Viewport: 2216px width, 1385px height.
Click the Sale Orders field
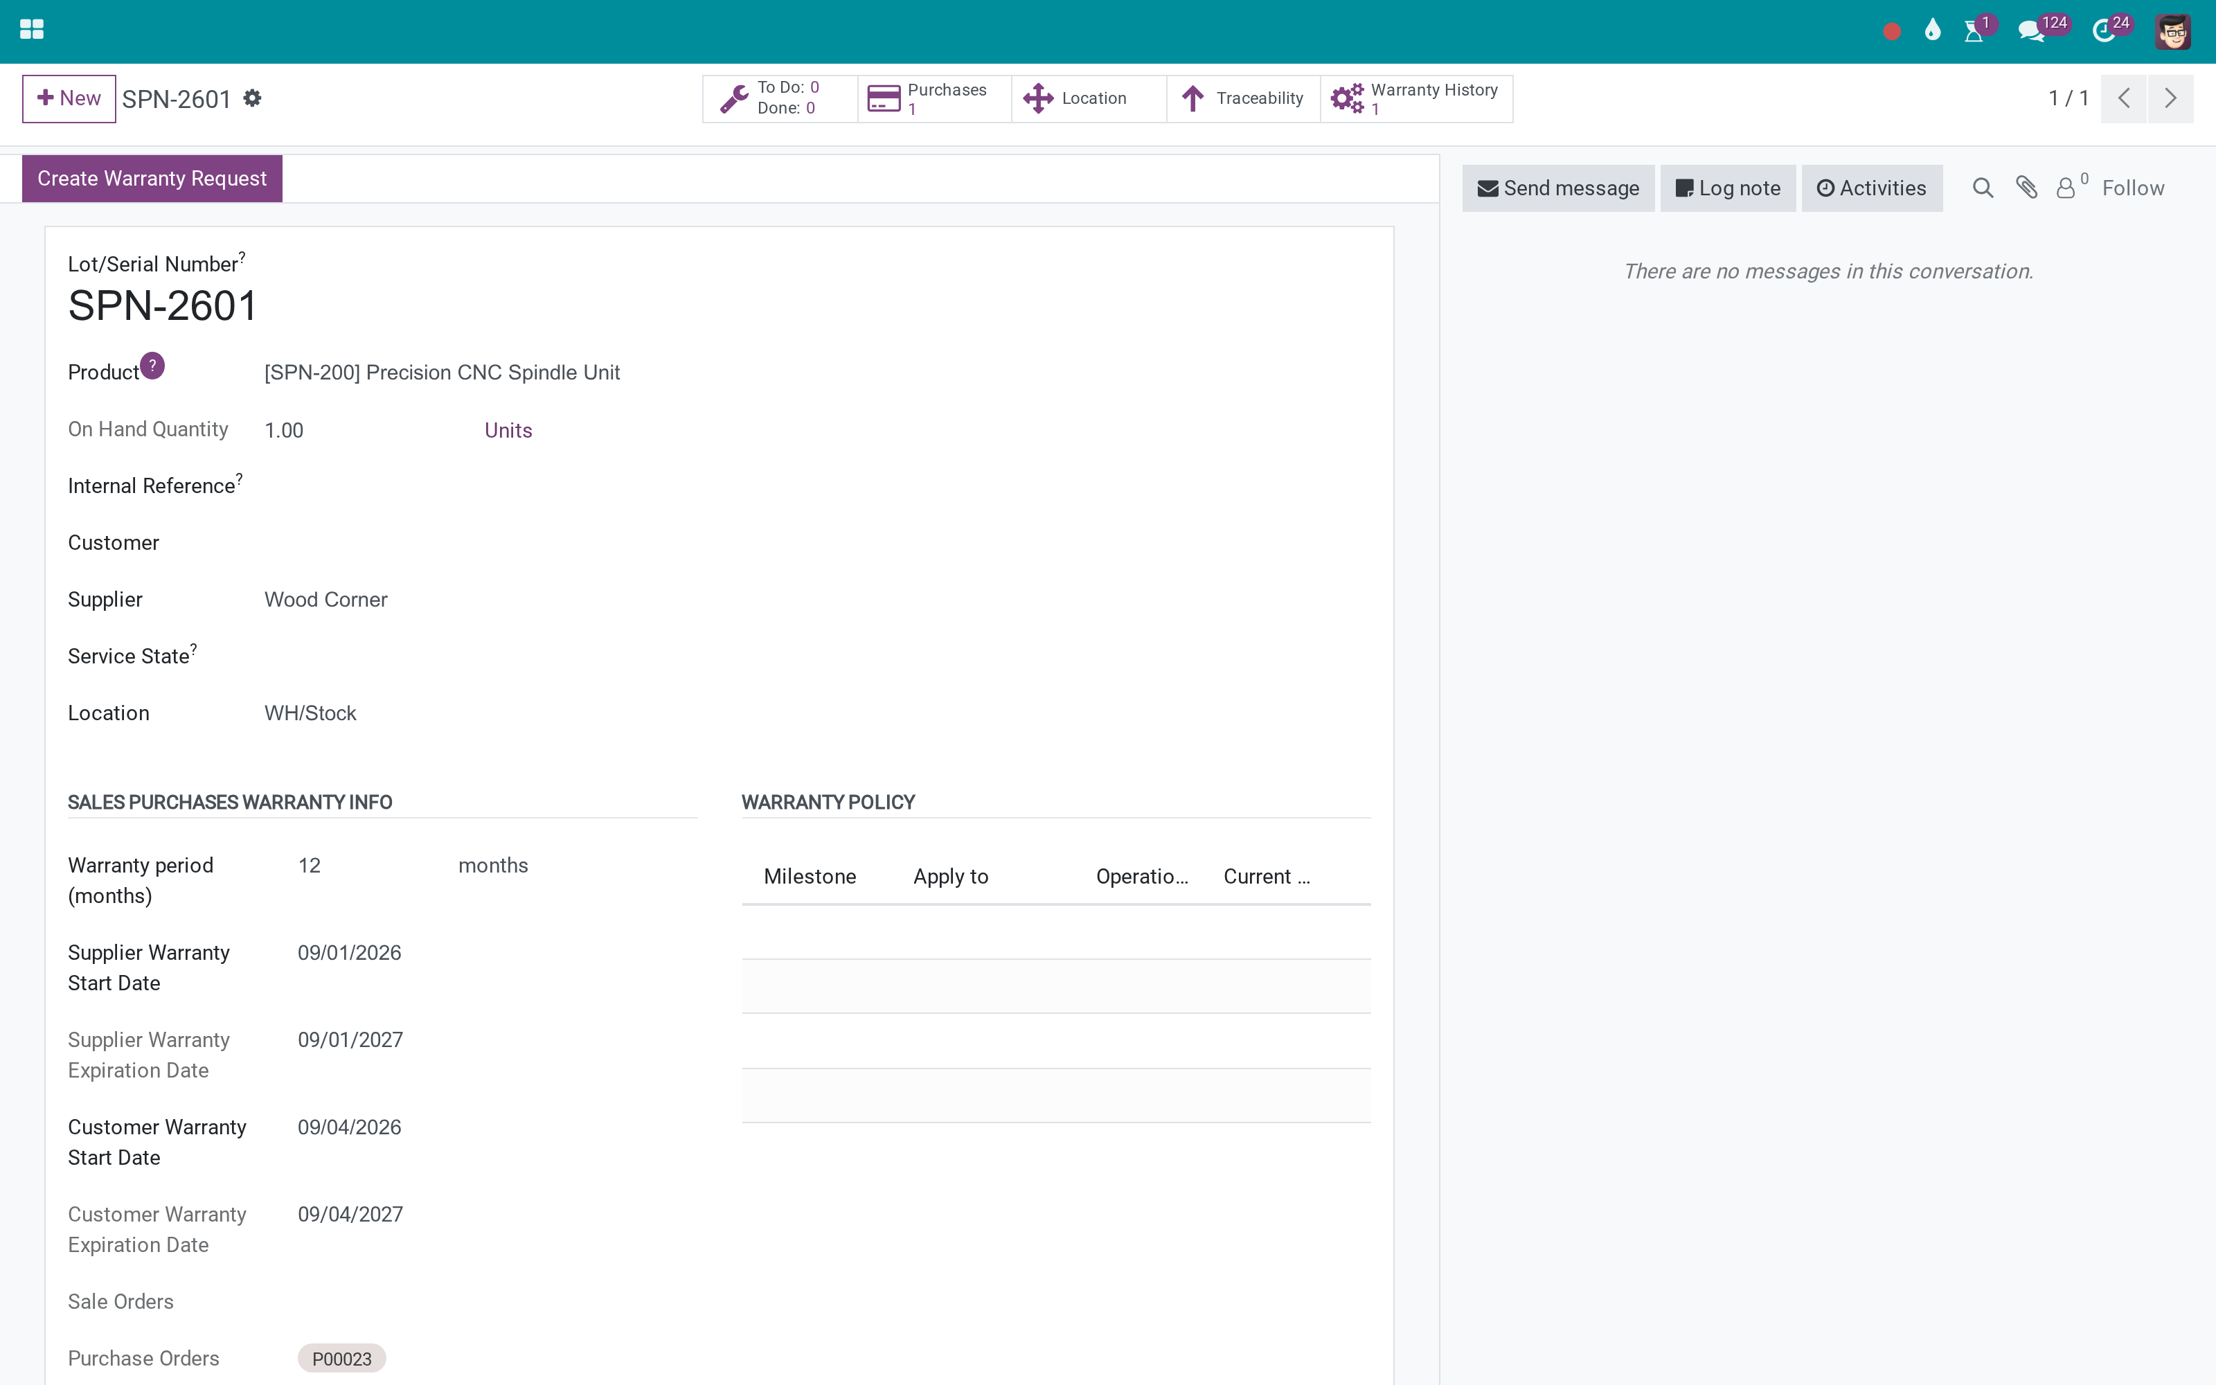pos(497,1302)
